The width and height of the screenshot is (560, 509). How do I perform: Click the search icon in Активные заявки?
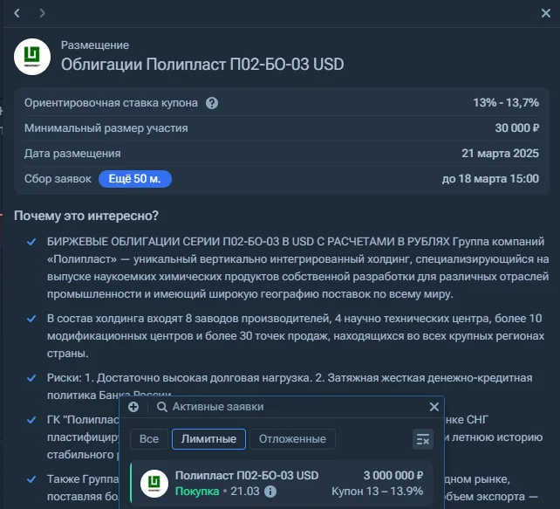point(161,407)
